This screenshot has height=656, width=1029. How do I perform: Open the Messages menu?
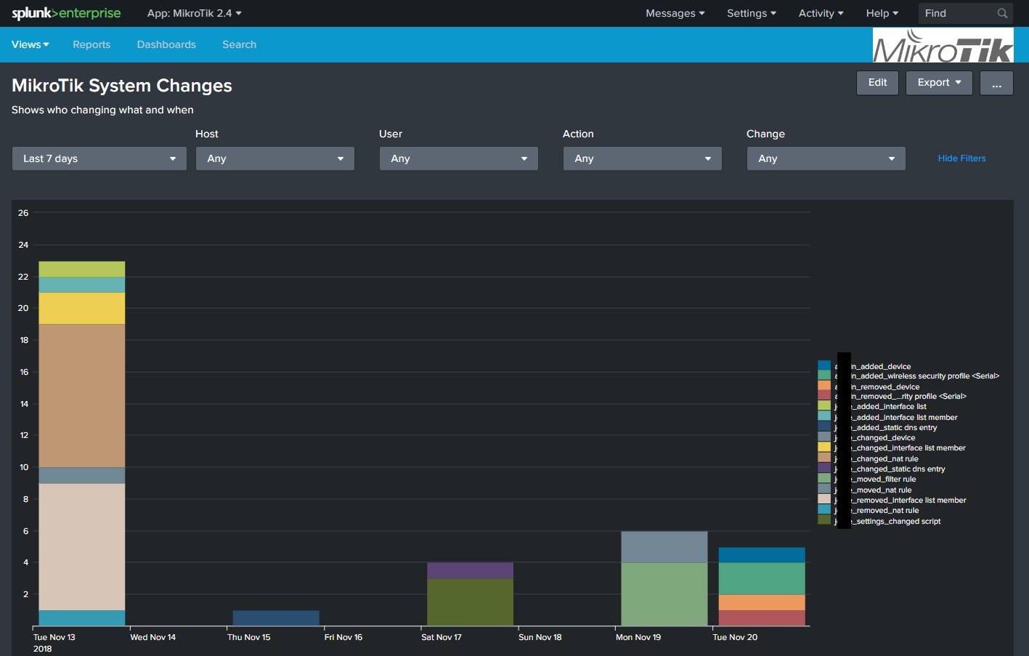pyautogui.click(x=674, y=12)
